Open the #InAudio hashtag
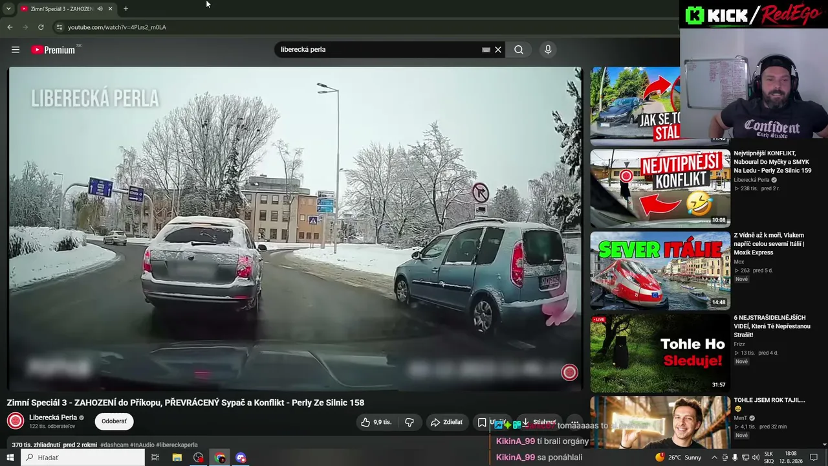 [x=142, y=445]
